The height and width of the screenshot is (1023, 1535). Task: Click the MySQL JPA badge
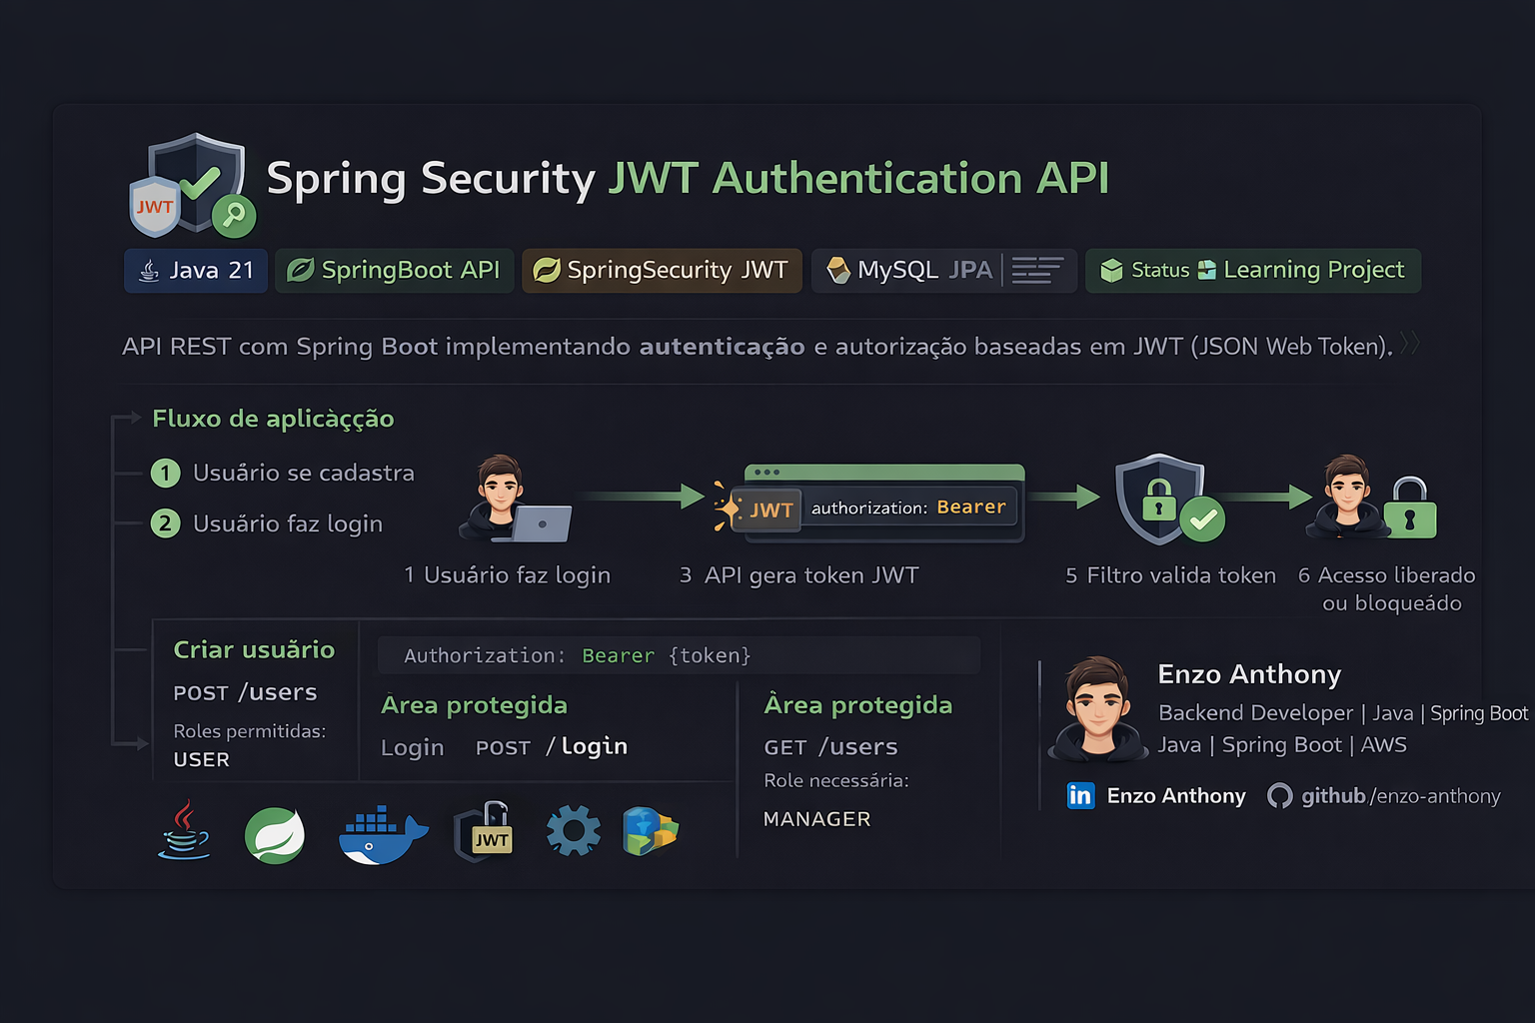tap(943, 271)
